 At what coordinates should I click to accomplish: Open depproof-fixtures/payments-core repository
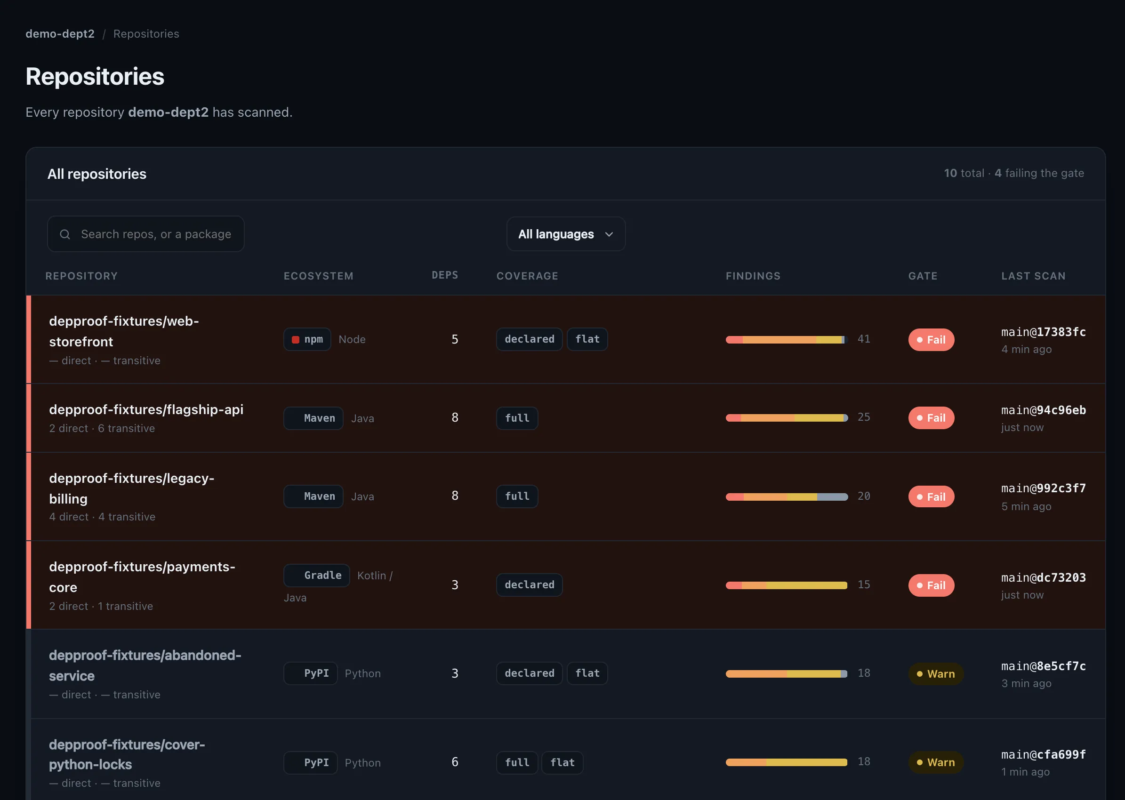[x=143, y=577]
